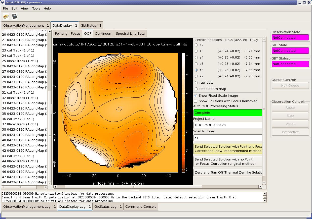Select the z5 Zernike solution radio button
312x219 pixels.
(x=196, y=64)
